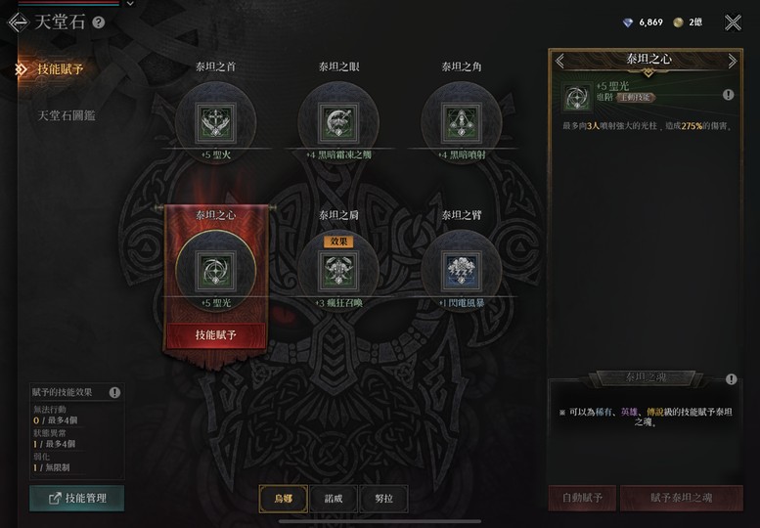Viewport: 760px width, 528px height.
Task: Open info icon for 賦予的技能效果
Action: click(x=114, y=392)
